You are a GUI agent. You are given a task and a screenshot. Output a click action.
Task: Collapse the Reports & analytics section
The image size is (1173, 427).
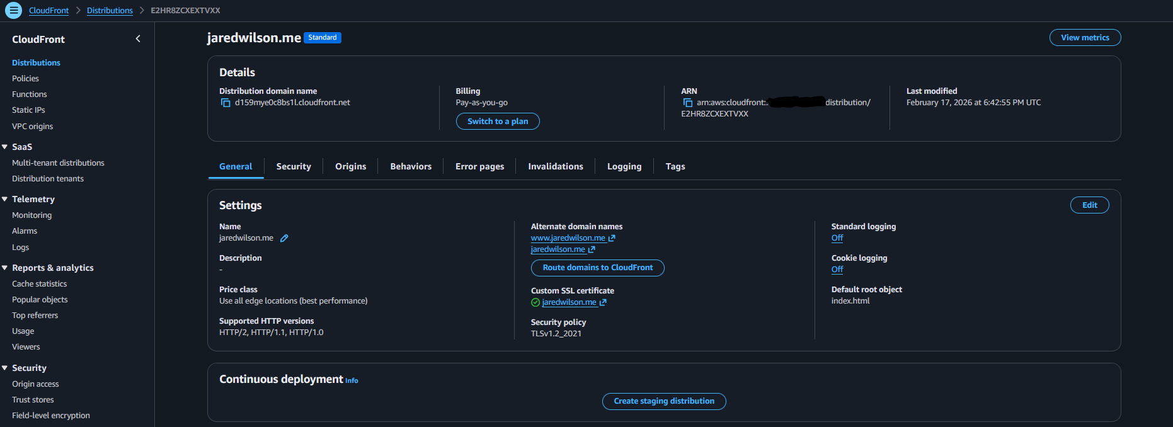(x=5, y=268)
